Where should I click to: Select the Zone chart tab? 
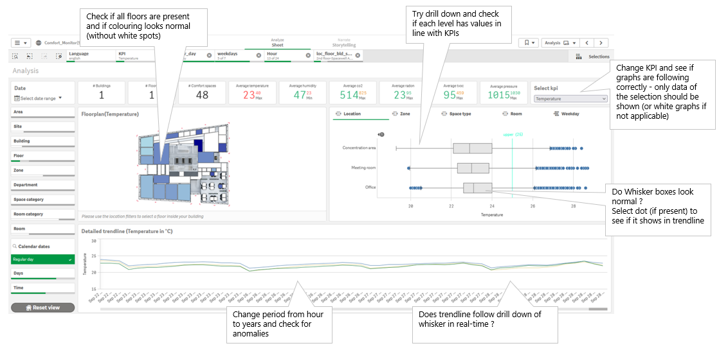(x=401, y=114)
